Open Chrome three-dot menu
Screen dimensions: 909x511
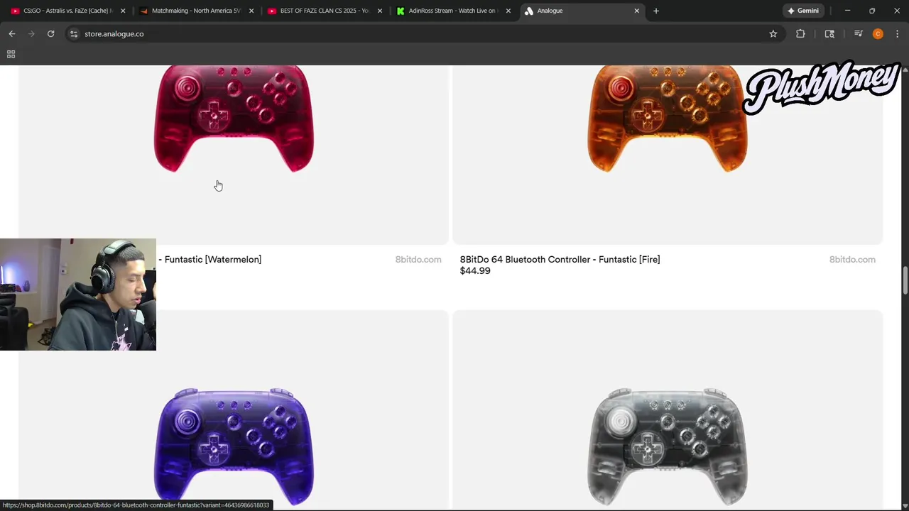coord(897,33)
